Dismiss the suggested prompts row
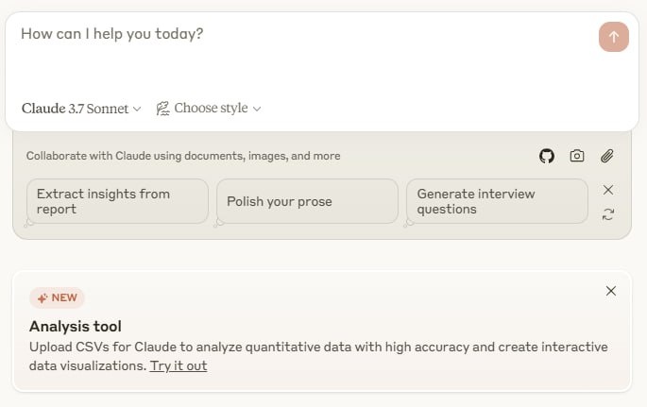647x407 pixels. [608, 190]
